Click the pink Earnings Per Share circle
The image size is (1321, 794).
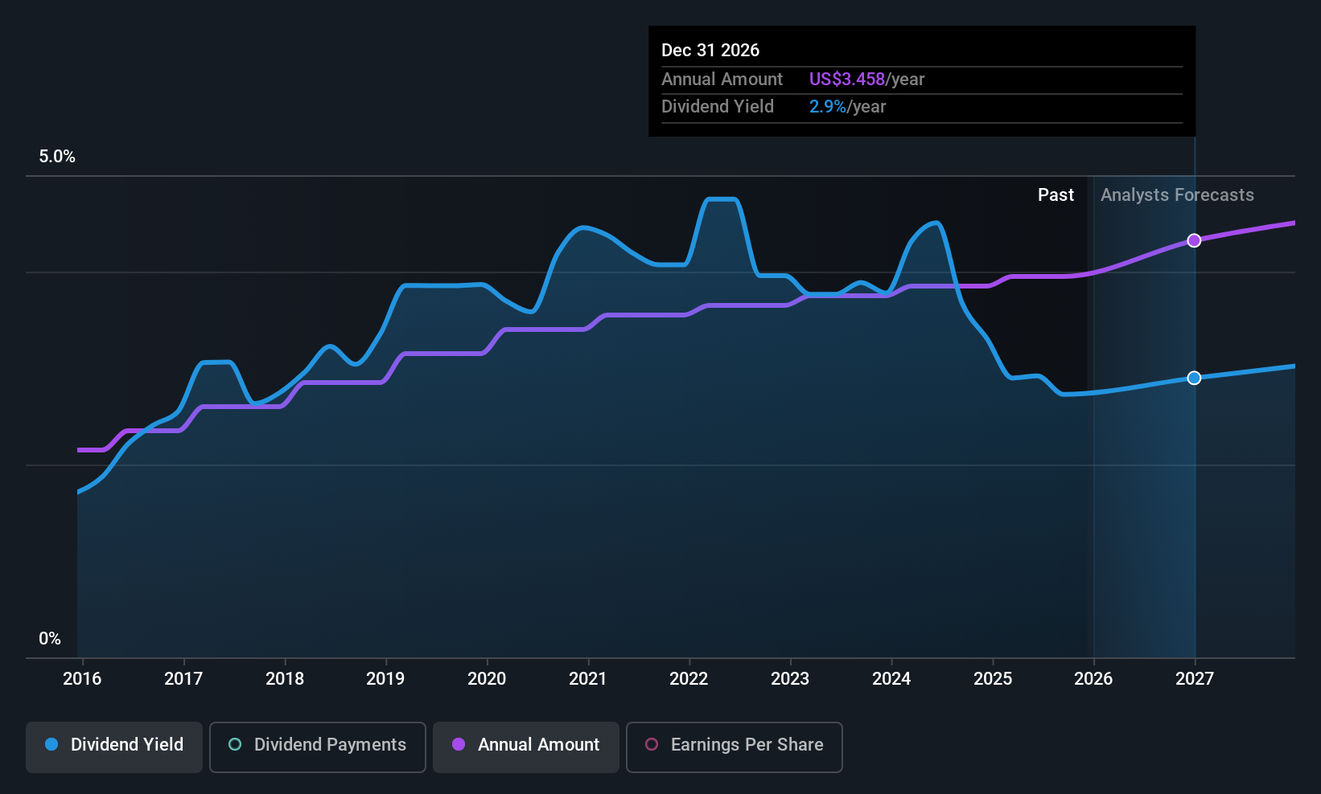(652, 744)
